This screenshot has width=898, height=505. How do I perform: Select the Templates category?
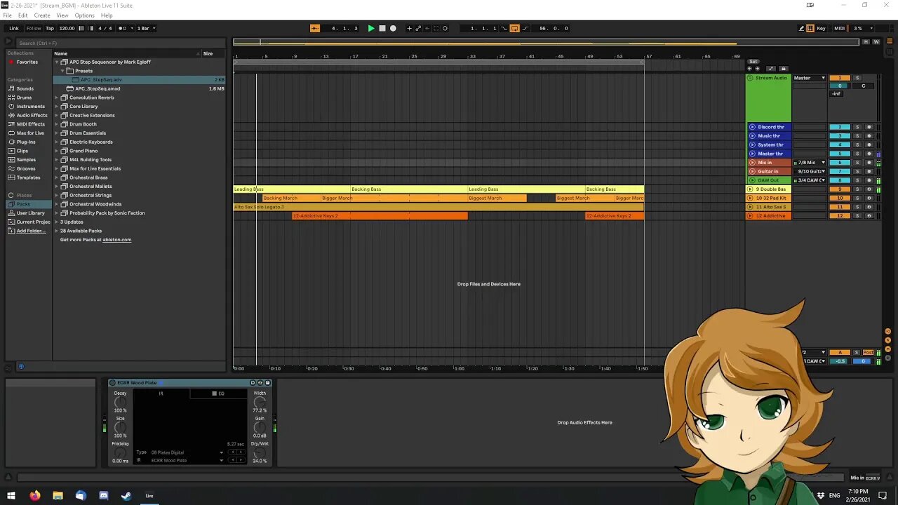coord(28,177)
